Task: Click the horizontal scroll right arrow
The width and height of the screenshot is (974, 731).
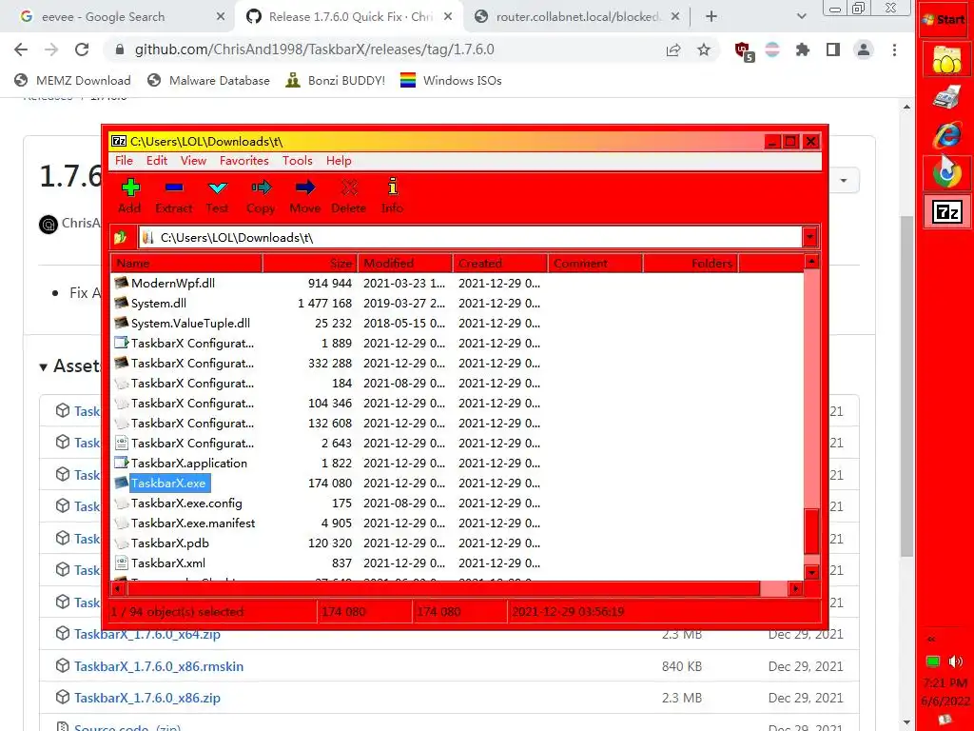Action: tap(795, 588)
